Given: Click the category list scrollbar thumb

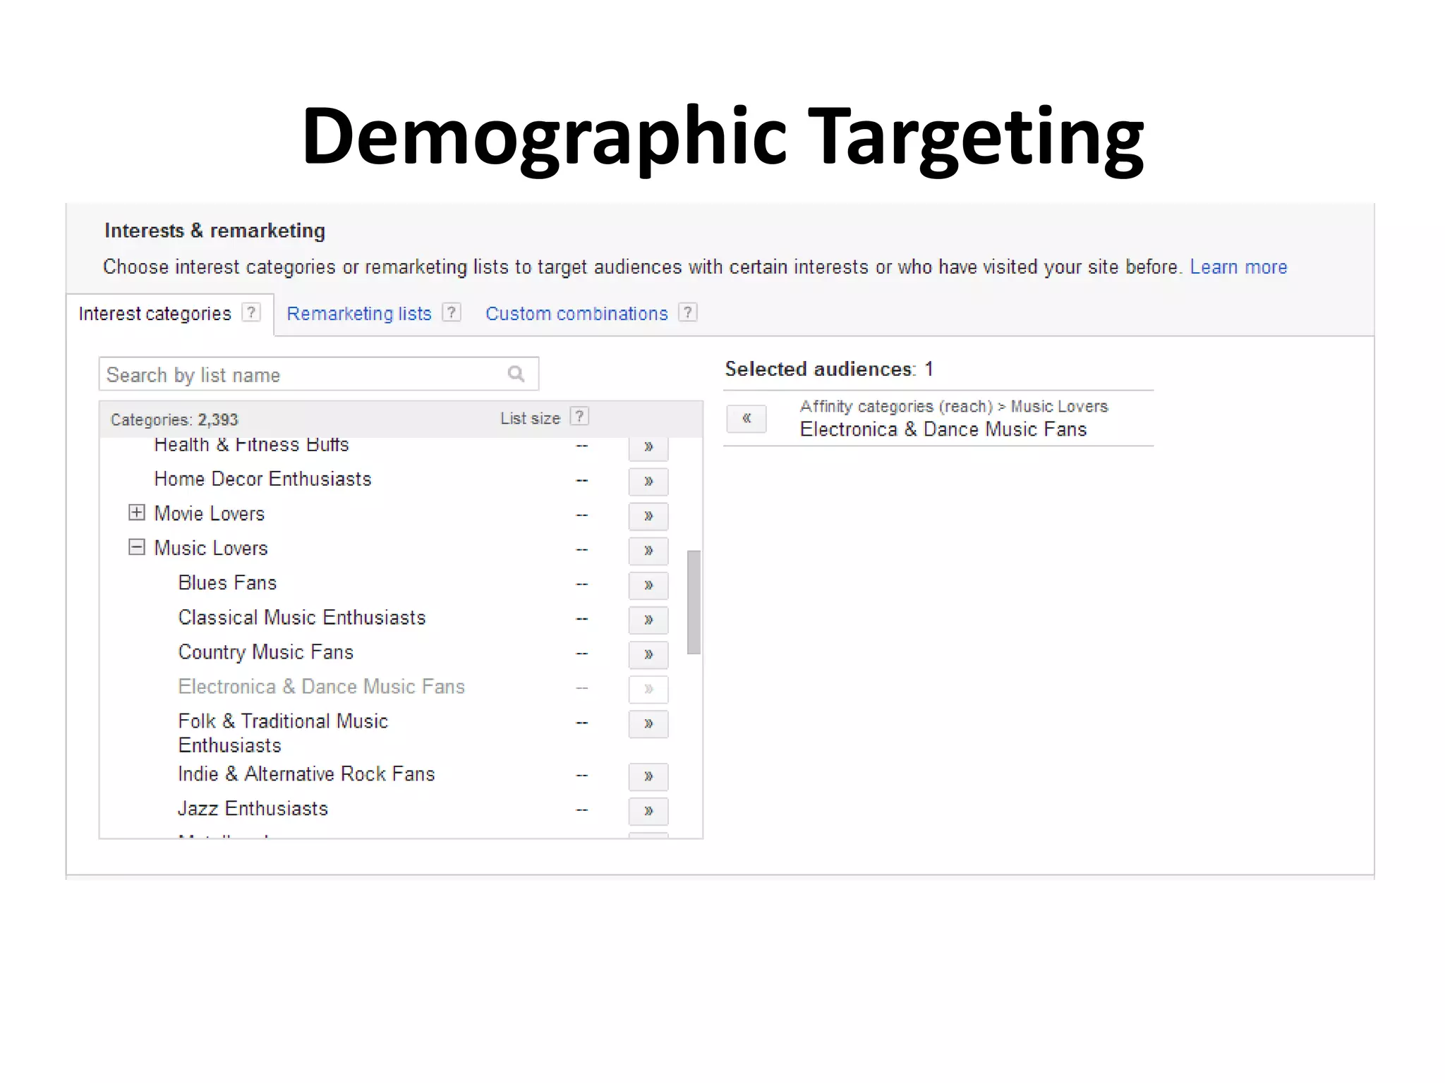Looking at the screenshot, I should pyautogui.click(x=694, y=602).
